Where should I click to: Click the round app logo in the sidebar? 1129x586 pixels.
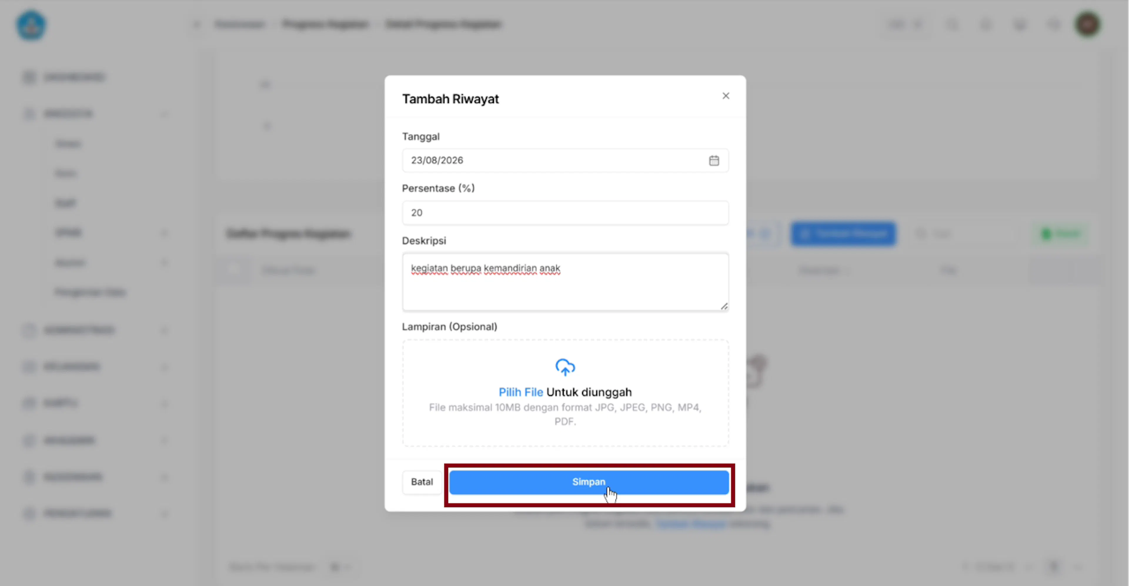click(31, 25)
